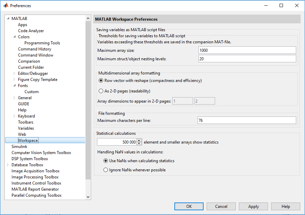Increase statistics array size with up arrow
This screenshot has width=305, height=215.
pyautogui.click(x=139, y=141)
